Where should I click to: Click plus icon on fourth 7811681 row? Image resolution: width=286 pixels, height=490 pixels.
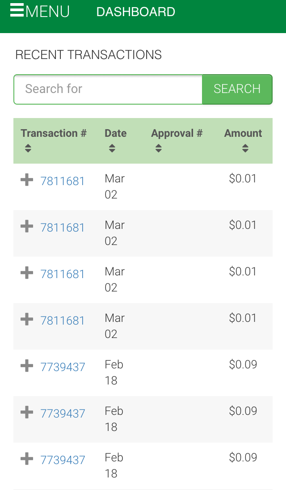27,320
